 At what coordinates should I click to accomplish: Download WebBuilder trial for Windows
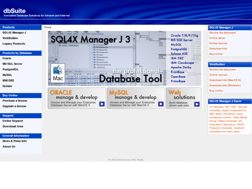225,86
